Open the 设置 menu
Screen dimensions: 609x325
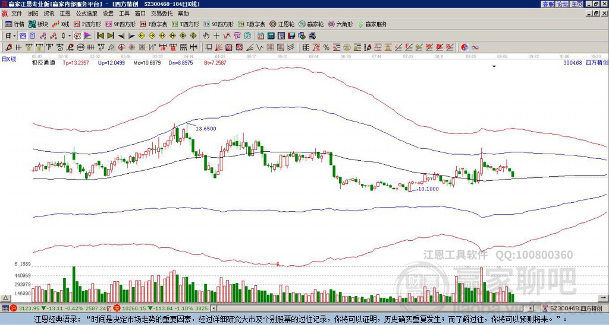(108, 14)
